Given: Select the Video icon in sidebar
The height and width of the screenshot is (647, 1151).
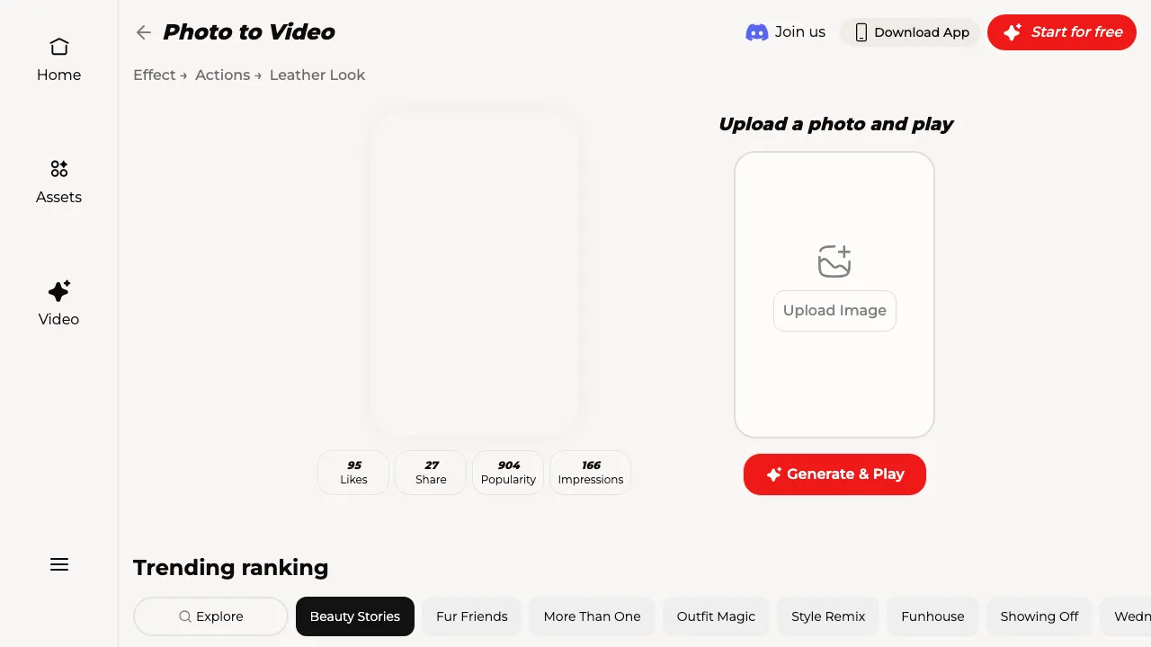Looking at the screenshot, I should pyautogui.click(x=58, y=290).
